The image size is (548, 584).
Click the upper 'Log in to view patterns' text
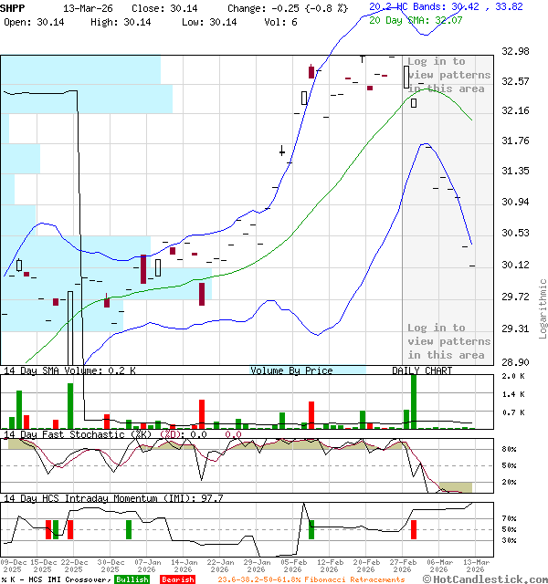click(448, 75)
